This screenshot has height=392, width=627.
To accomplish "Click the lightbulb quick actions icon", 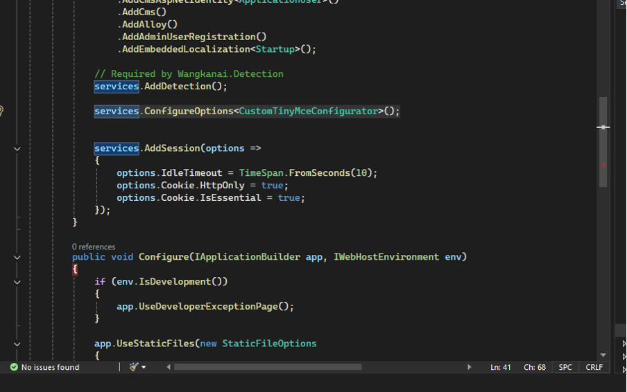I will 2,111.
